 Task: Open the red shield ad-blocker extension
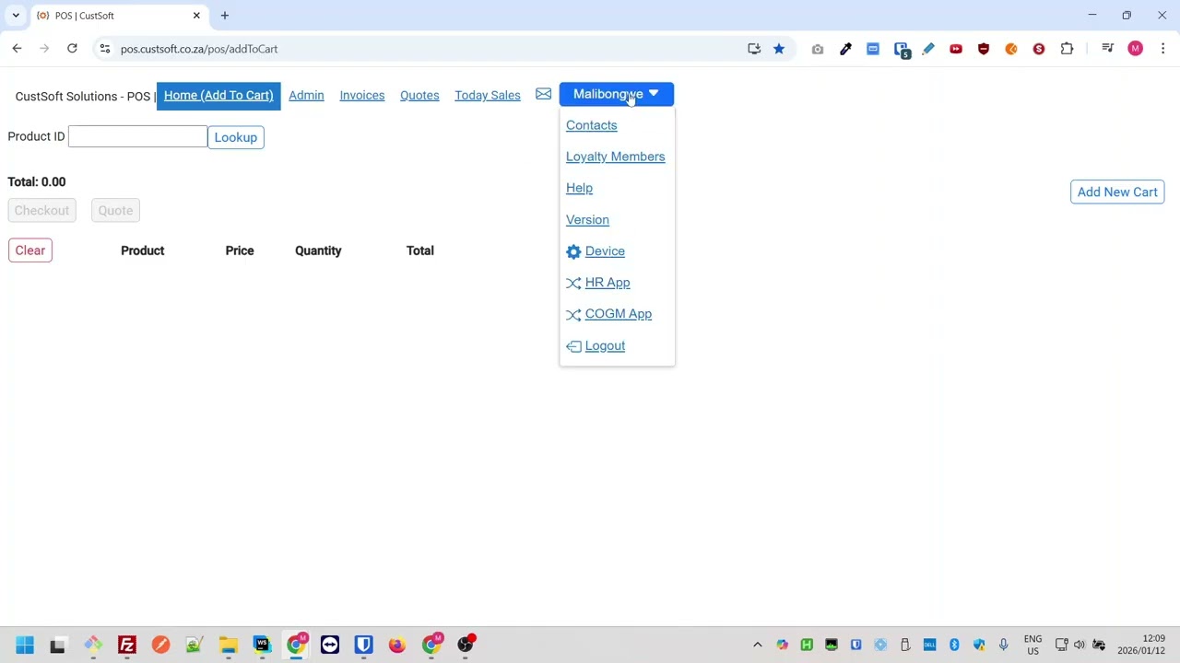coord(984,49)
